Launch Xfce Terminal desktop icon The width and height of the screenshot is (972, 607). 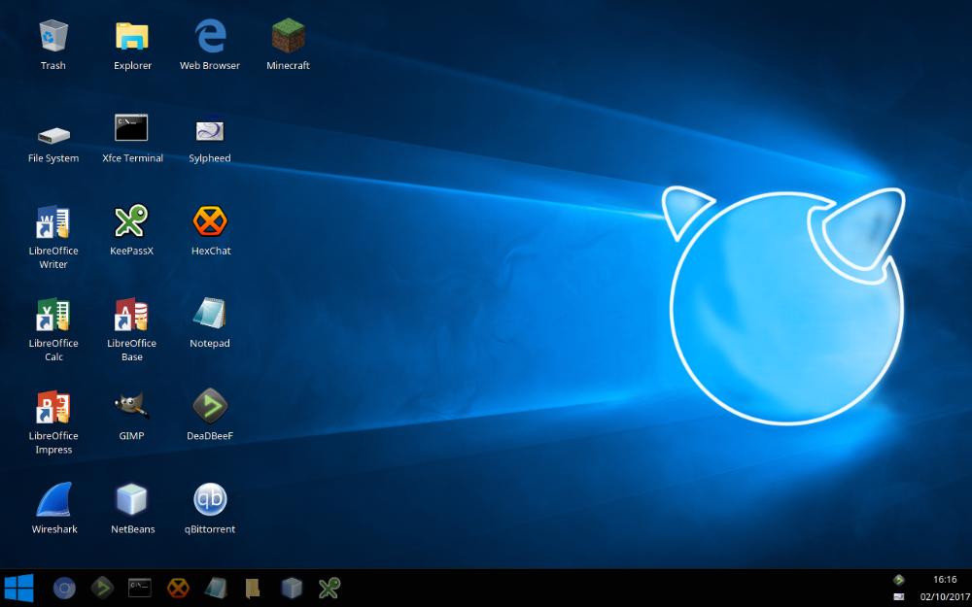coord(131,127)
